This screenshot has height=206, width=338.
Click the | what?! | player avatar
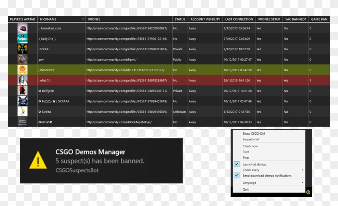pyautogui.click(x=23, y=80)
